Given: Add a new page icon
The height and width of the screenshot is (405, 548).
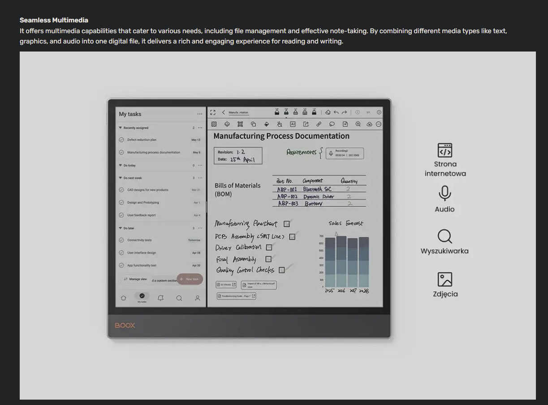Looking at the screenshot, I should (345, 124).
